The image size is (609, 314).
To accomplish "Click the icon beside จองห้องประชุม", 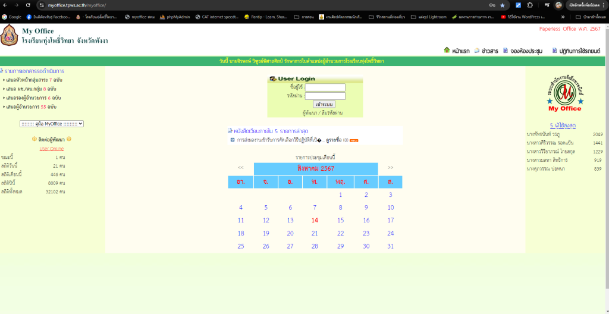I will (x=506, y=51).
